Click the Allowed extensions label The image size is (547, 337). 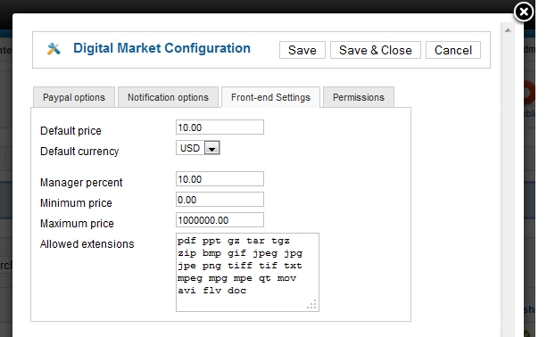click(x=87, y=244)
